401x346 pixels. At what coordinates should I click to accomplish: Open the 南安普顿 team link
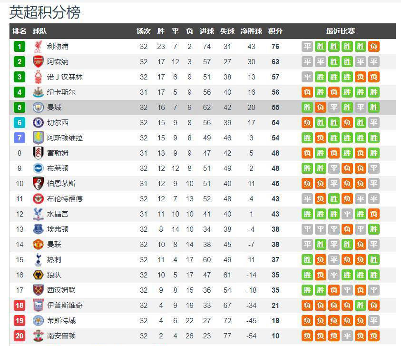pos(61,336)
